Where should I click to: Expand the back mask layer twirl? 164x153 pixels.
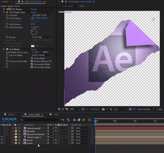click(x=13, y=128)
